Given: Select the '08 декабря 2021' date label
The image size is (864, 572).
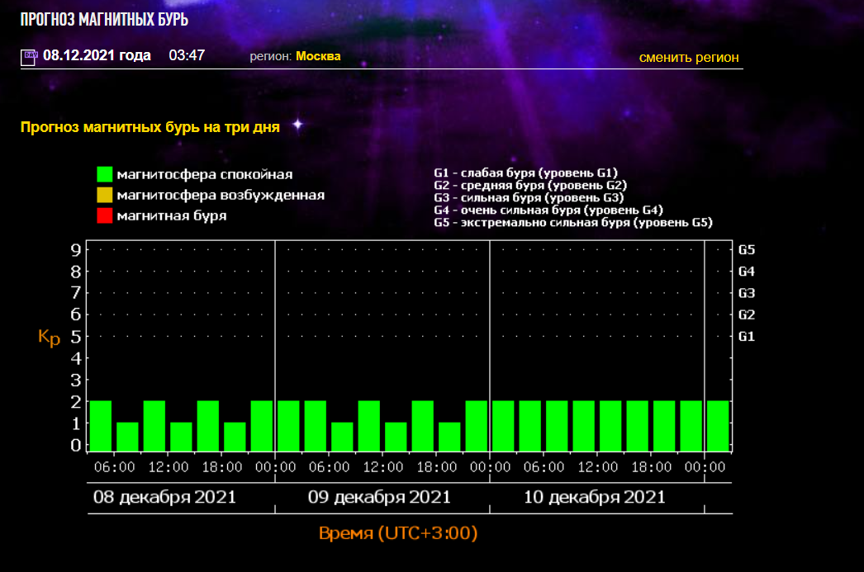Looking at the screenshot, I should [x=163, y=498].
